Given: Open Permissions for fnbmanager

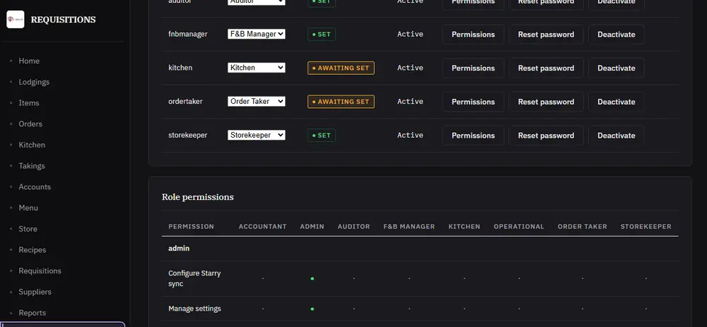Looking at the screenshot, I should pos(473,34).
